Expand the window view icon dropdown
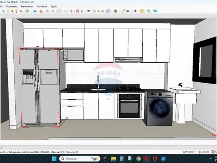This screenshot has width=217, height=163. click(111, 11)
